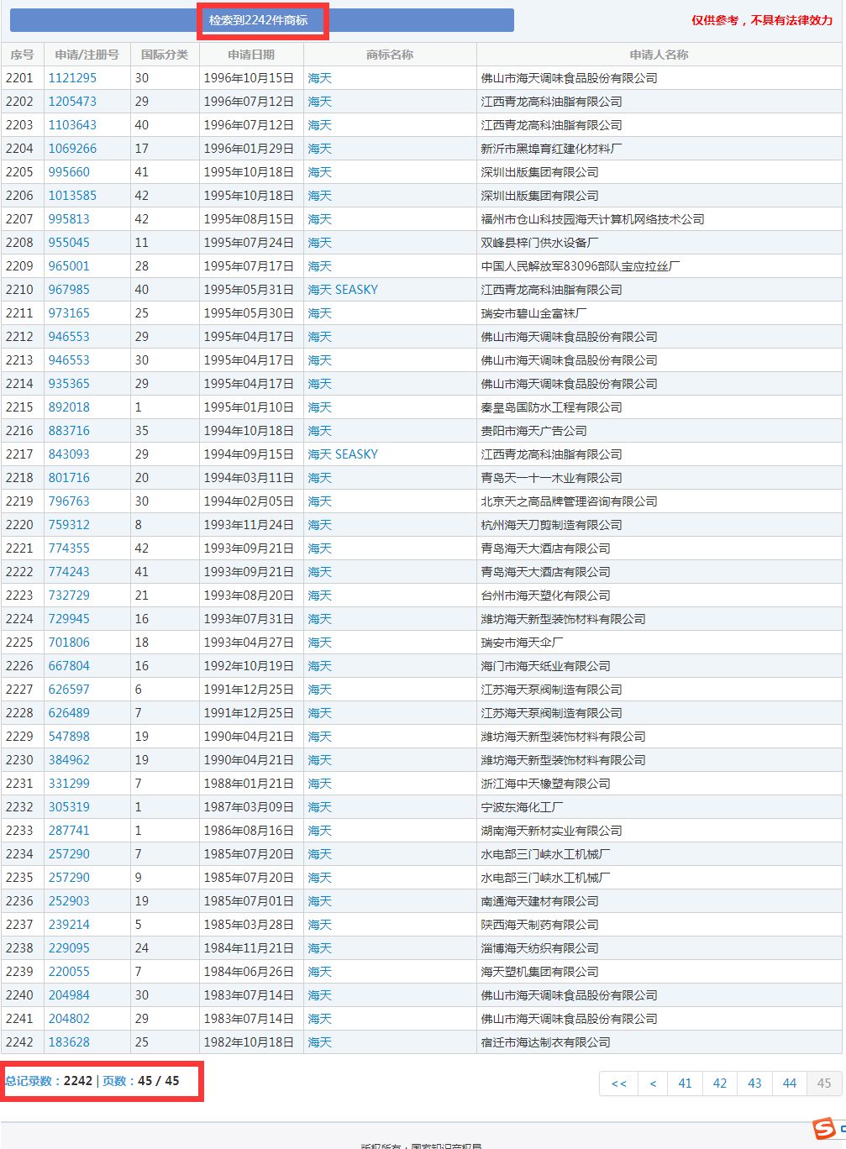Screen dimensions: 846x1149
Task: Open registration number 883716
Action: click(x=69, y=431)
